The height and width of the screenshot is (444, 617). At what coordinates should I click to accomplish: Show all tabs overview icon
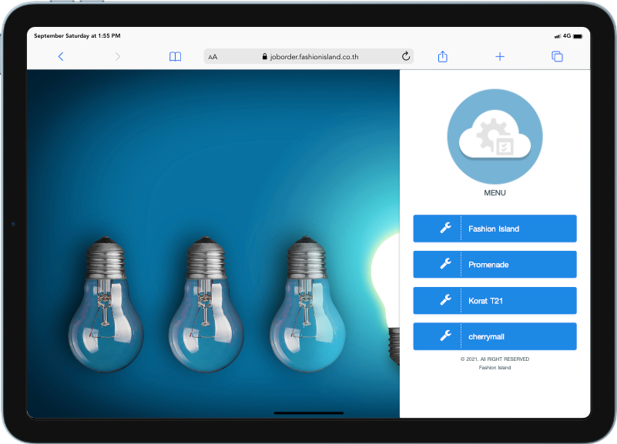coord(557,56)
